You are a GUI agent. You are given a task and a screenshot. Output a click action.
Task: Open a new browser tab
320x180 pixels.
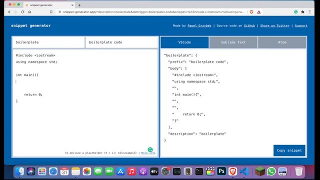point(79,5)
